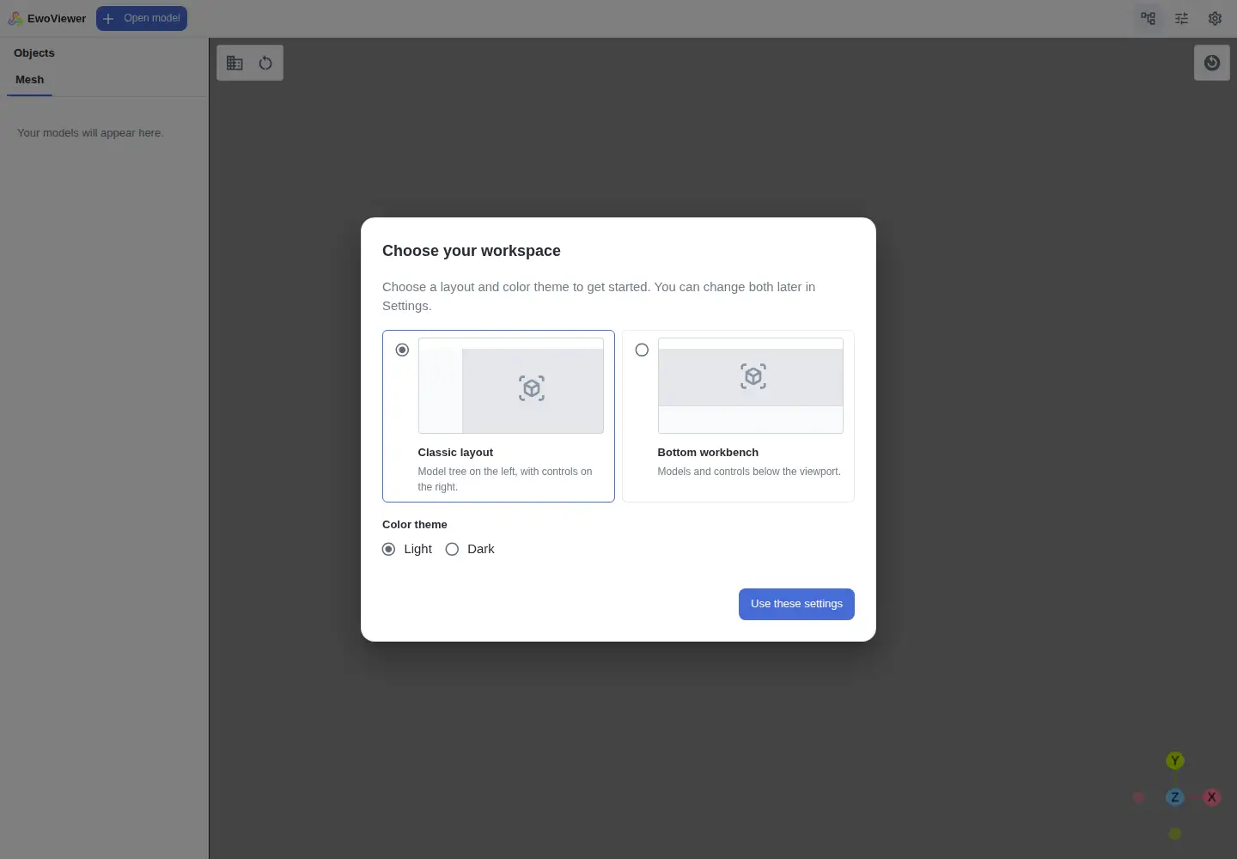
Task: Click the Use these settings button
Action: [x=796, y=604]
